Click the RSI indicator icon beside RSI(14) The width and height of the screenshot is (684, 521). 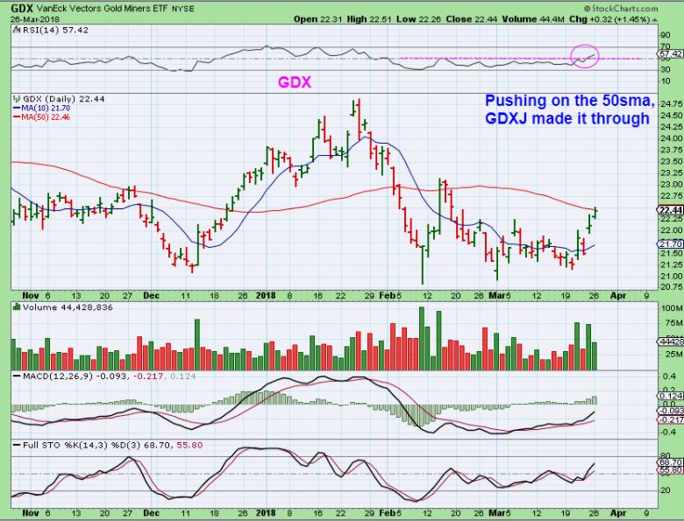(17, 30)
